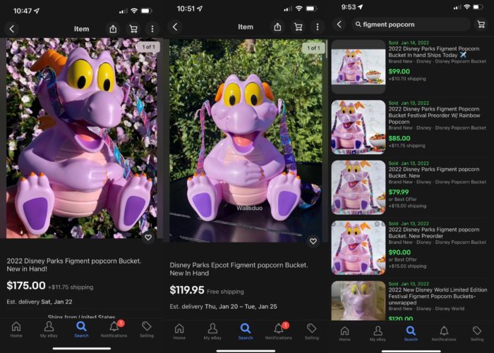This screenshot has height=353, width=494.
Task: Open Selling tab on $119.95 item screen
Action: click(312, 331)
